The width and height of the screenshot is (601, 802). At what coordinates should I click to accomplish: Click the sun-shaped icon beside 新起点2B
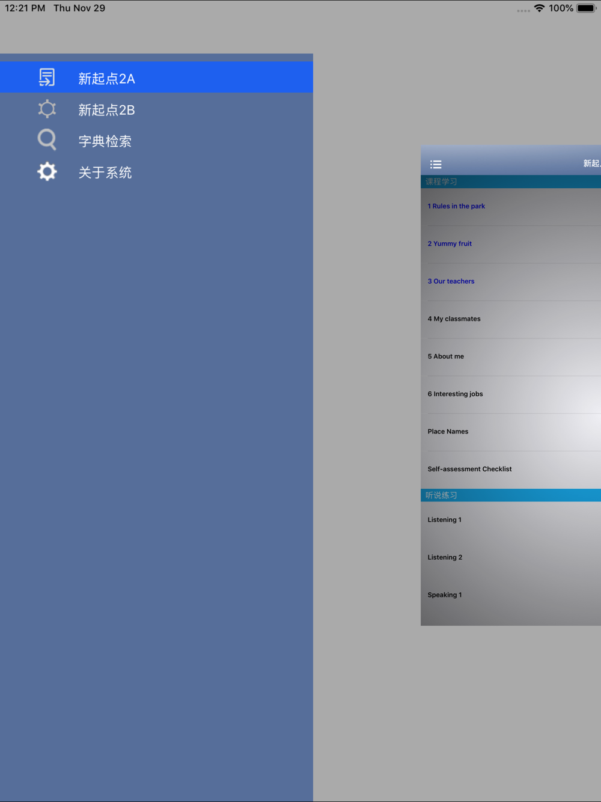47,109
